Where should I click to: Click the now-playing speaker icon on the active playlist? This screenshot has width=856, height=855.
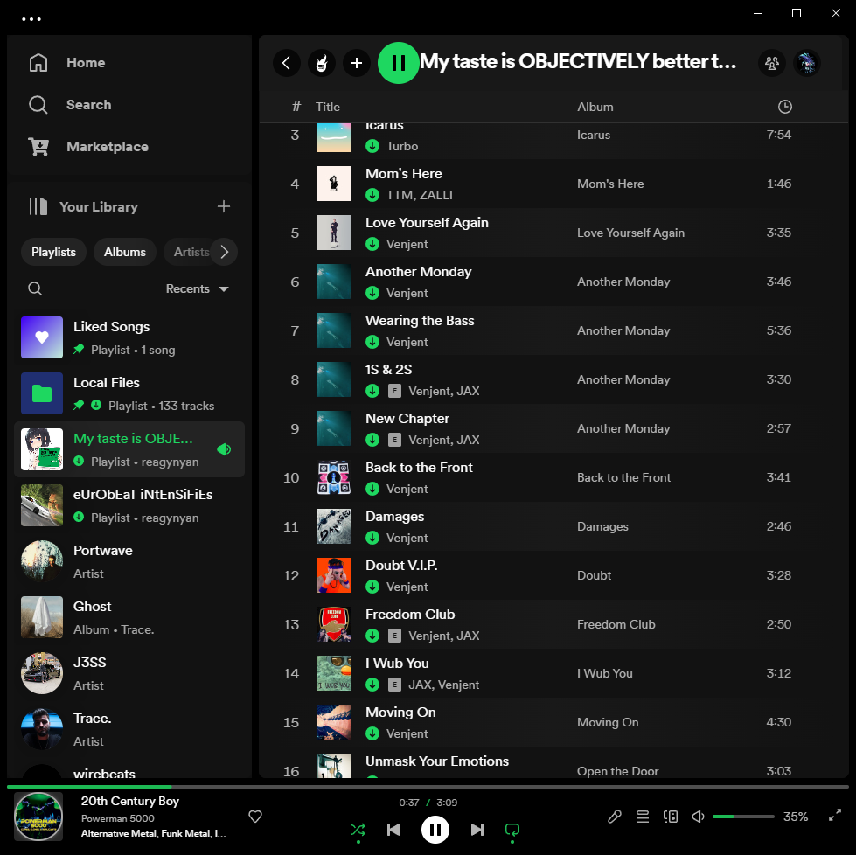(225, 449)
